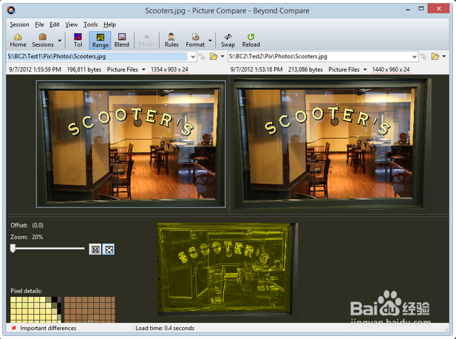Click the left yellow pixel details grid
456x339 pixels.
point(35,309)
